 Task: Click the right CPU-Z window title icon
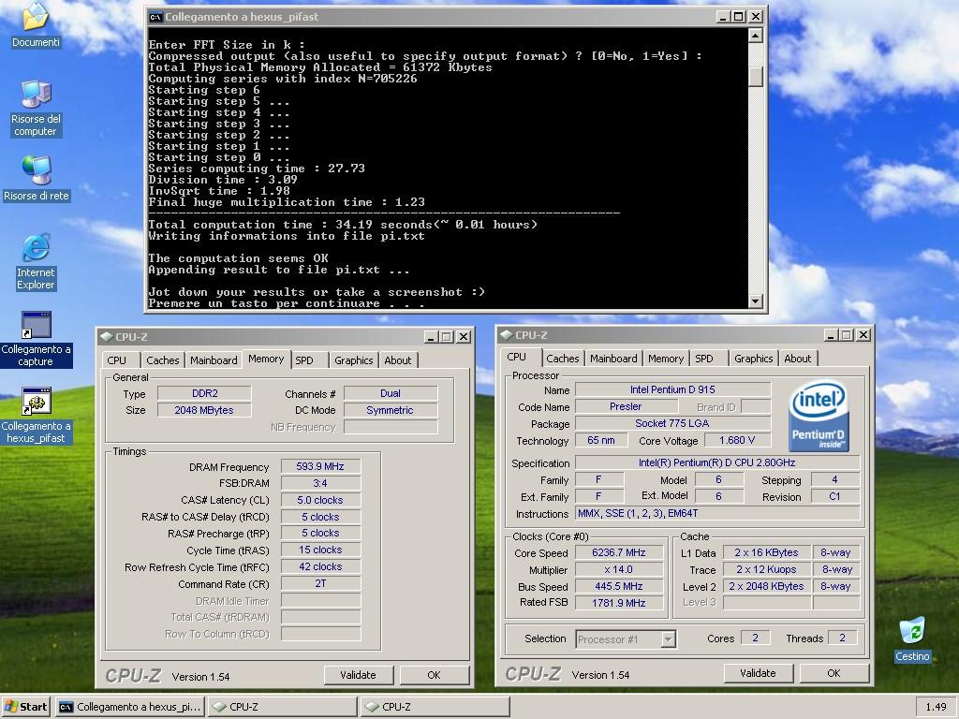507,335
